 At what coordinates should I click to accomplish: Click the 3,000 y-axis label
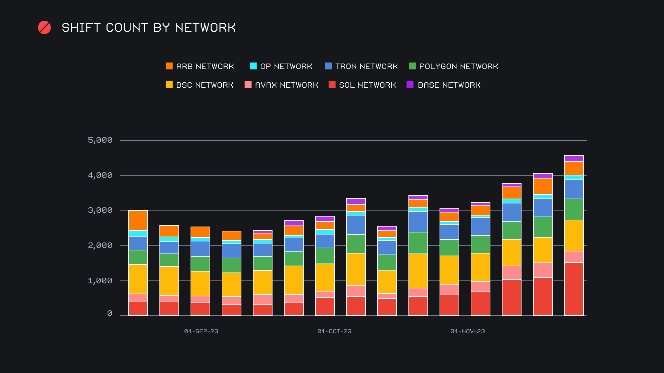100,210
